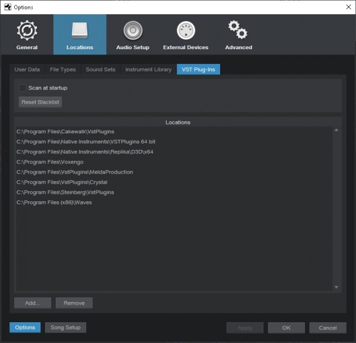Click the scroll up arrow in Locations list
Screen dimensions: 356x343
point(336,130)
